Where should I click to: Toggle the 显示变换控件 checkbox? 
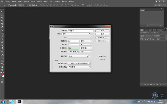coord(27,5)
